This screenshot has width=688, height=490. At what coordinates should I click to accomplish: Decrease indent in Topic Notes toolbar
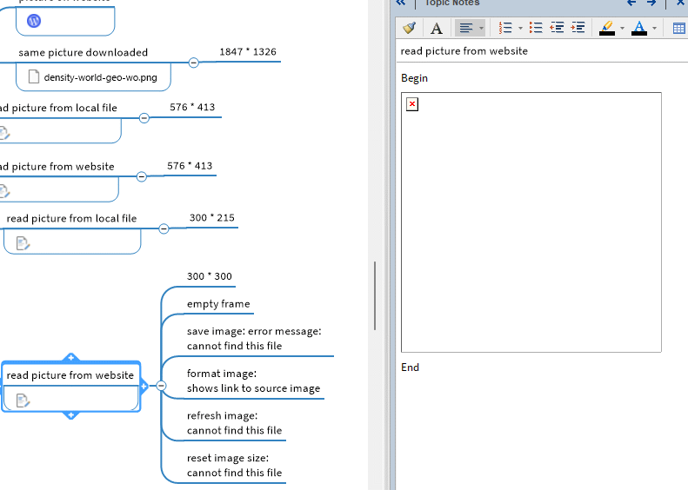point(558,28)
